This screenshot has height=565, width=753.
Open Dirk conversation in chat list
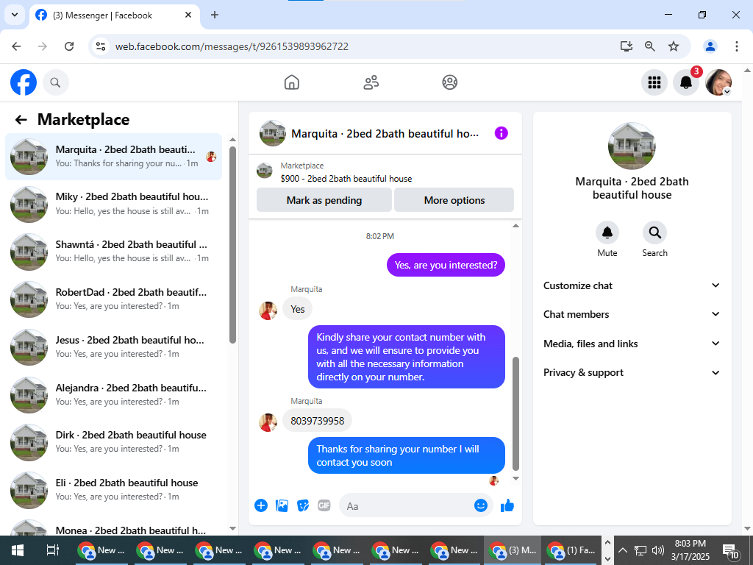114,441
